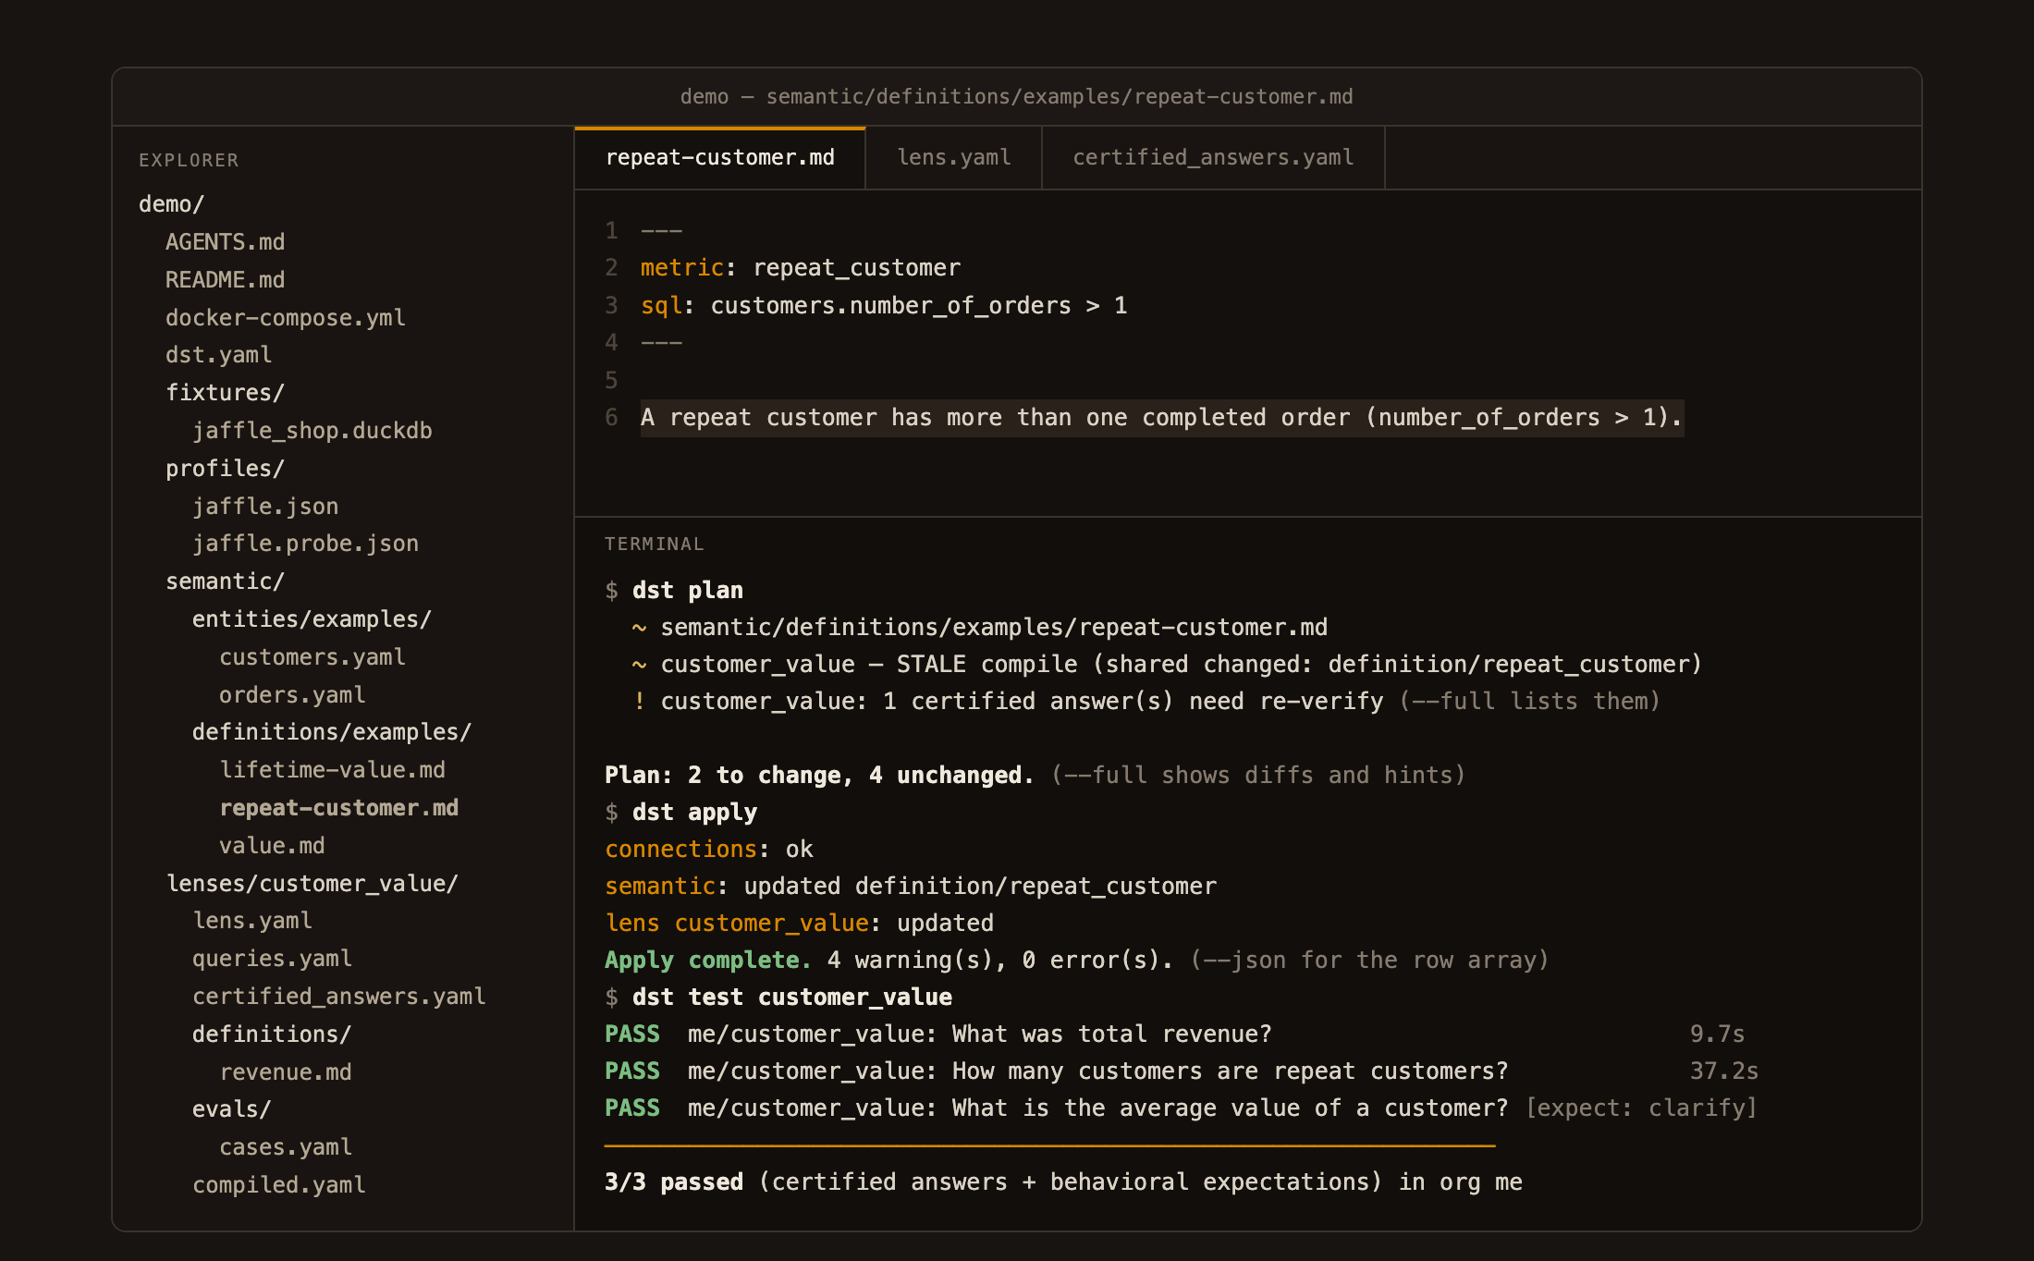This screenshot has width=2034, height=1261.
Task: Collapse the definitions/examples/ folder
Action: (332, 732)
